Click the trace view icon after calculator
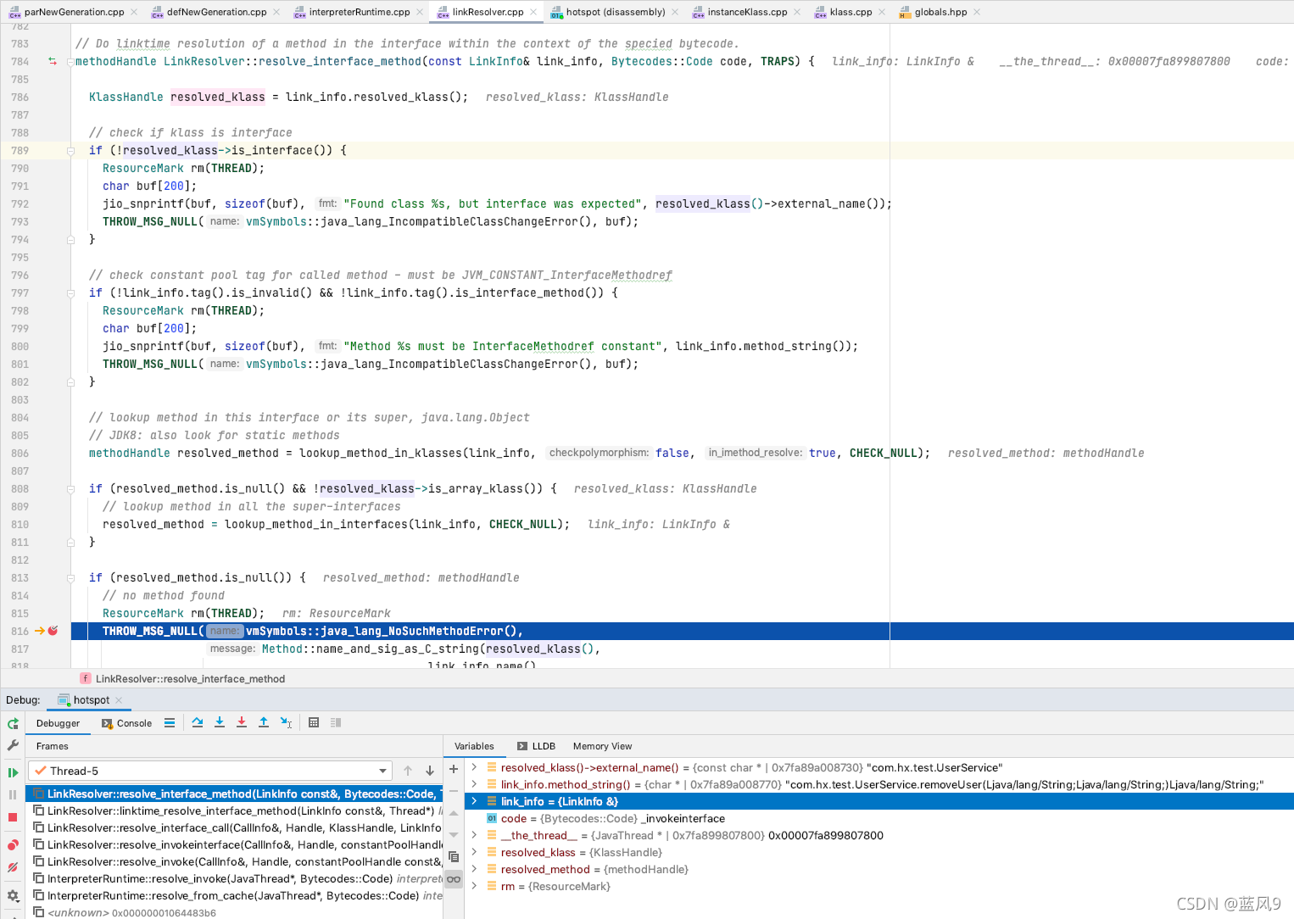 (x=336, y=722)
